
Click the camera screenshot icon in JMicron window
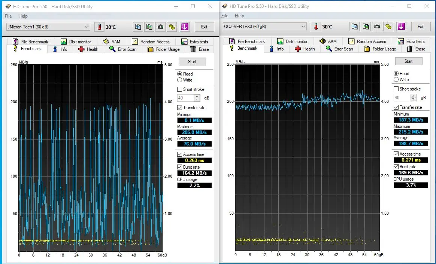pos(161,27)
